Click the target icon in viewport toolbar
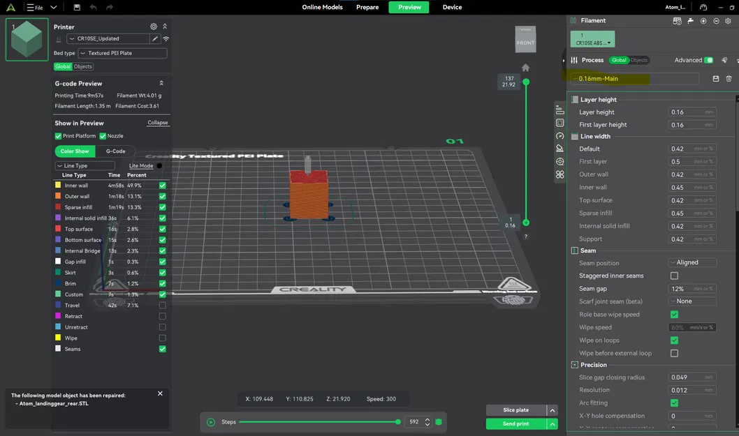Image resolution: width=739 pixels, height=436 pixels. (x=560, y=162)
